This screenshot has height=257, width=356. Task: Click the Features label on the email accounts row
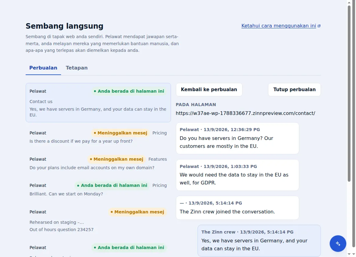(158, 159)
